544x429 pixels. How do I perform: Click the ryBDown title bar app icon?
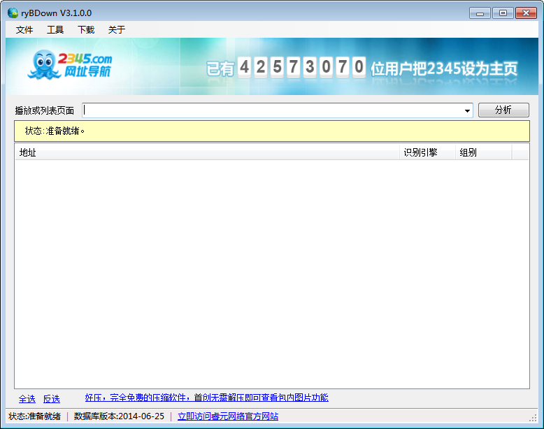tap(13, 13)
